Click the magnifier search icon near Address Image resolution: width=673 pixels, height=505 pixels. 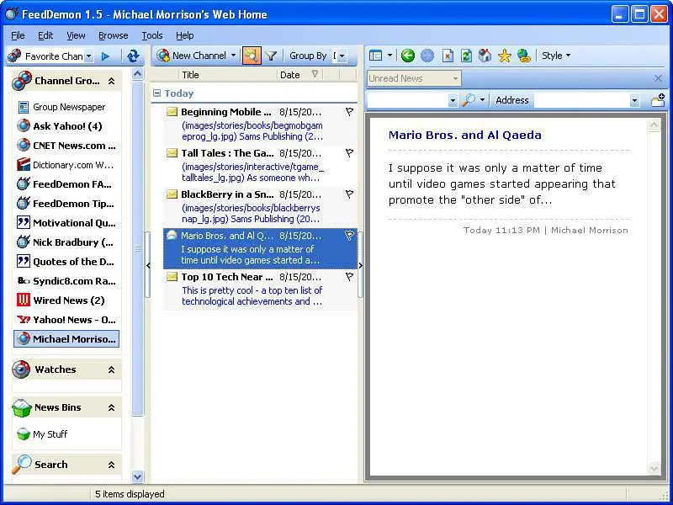(469, 100)
